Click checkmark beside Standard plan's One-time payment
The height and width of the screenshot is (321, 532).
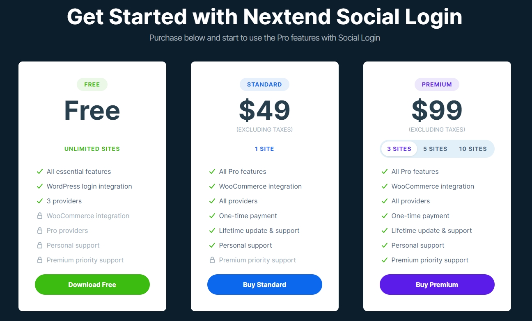click(x=212, y=216)
